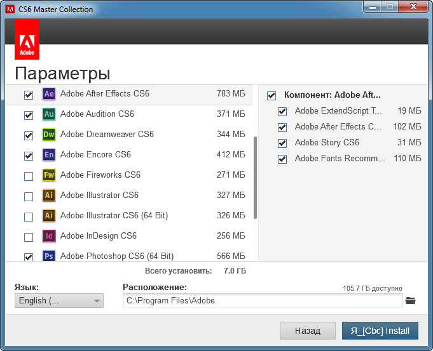
Task: Select Adobe Encore CS6 row text
Action: point(95,154)
